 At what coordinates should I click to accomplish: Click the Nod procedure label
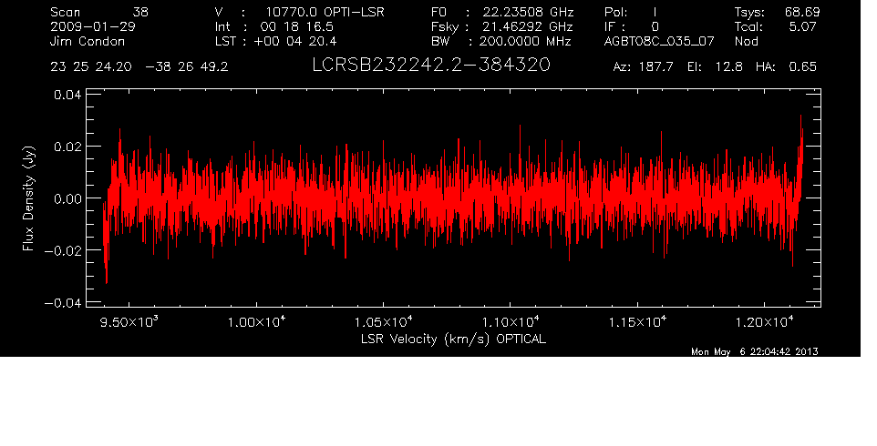747,41
